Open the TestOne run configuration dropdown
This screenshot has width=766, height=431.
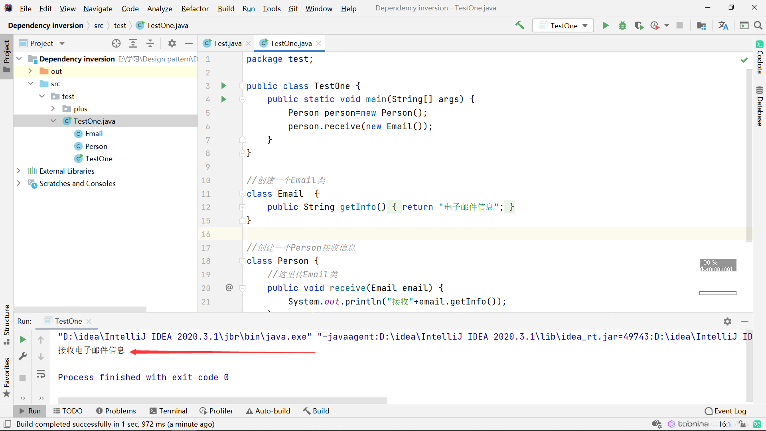coord(563,26)
